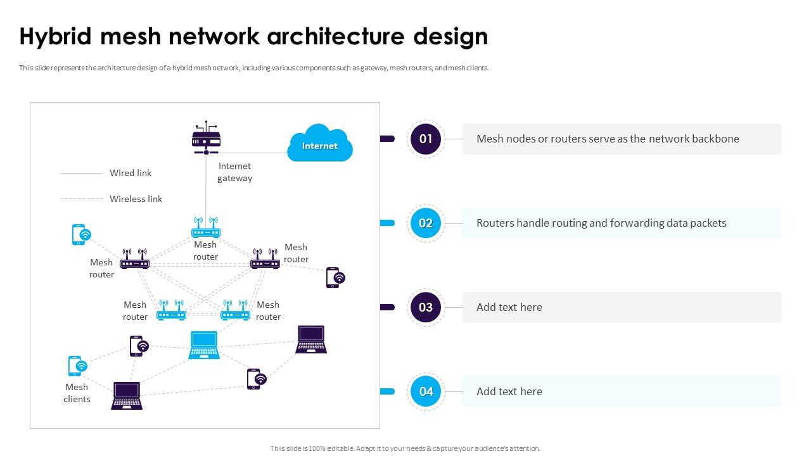This screenshot has width=811, height=456.
Task: Select the blue laptop mesh client icon
Action: 203,344
